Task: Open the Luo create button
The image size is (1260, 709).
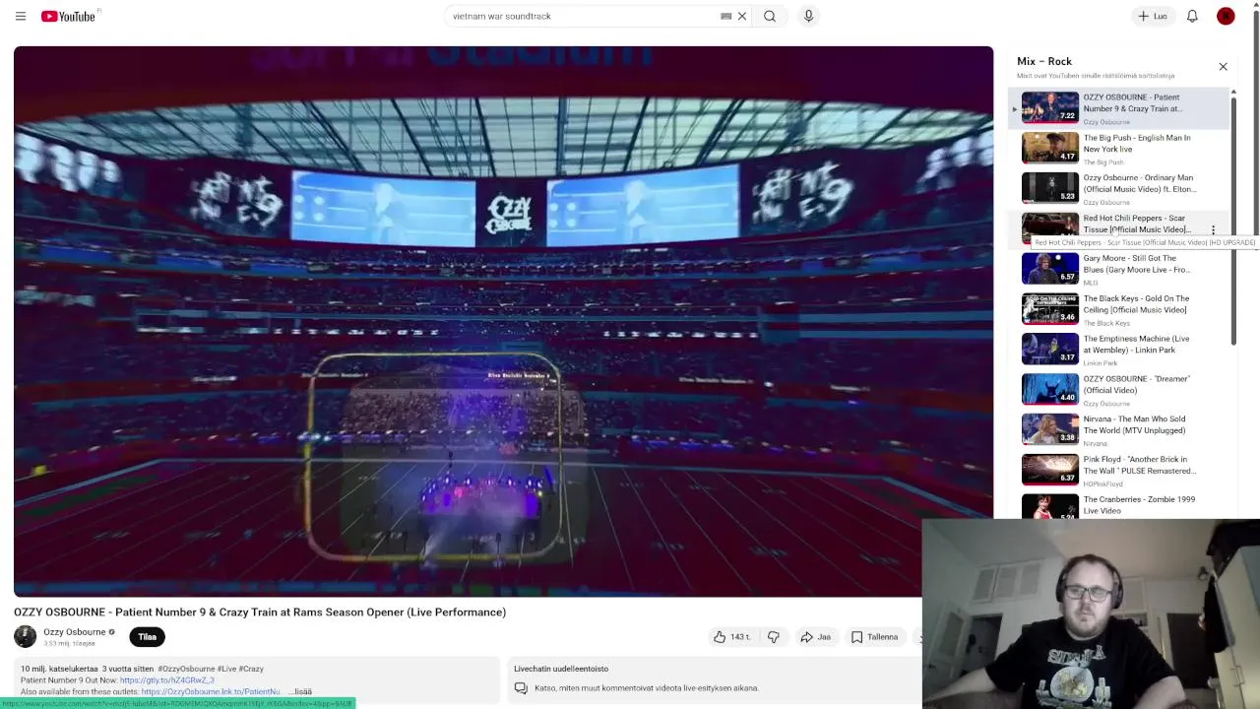Action: 1152,16
